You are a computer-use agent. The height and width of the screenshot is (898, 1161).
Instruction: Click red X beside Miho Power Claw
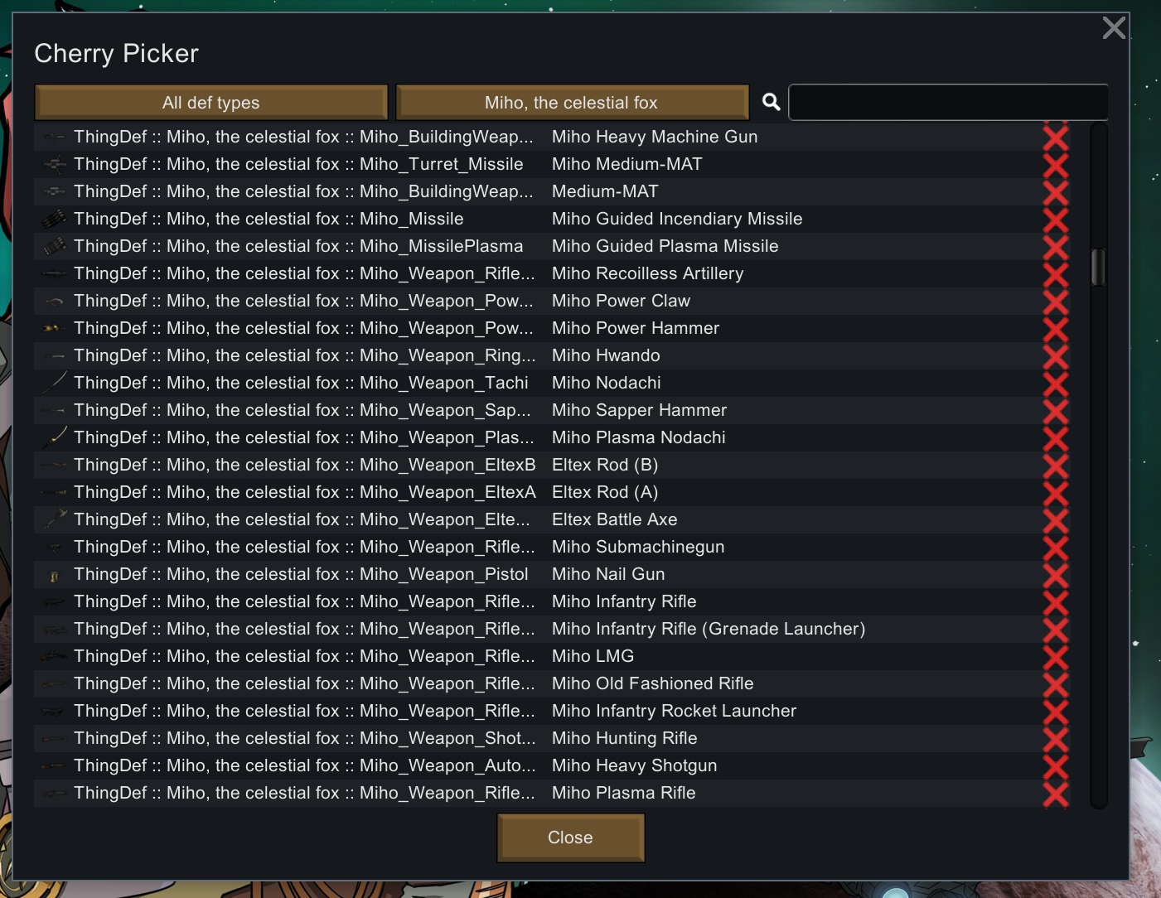tap(1055, 301)
